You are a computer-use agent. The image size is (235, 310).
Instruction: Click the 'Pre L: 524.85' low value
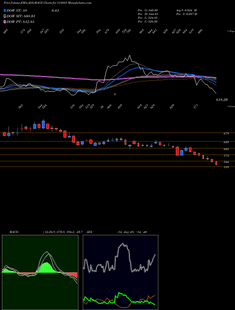148,18
